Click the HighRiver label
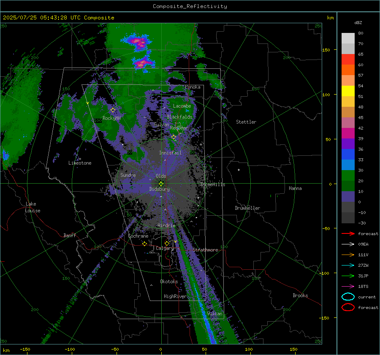The width and height of the screenshot is (380, 355). coord(175,296)
